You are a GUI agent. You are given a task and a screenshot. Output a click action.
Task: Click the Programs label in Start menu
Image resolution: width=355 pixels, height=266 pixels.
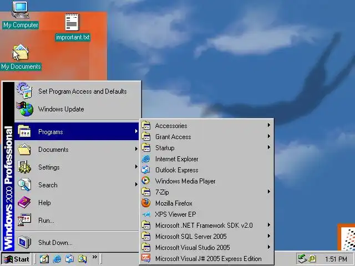(x=50, y=132)
